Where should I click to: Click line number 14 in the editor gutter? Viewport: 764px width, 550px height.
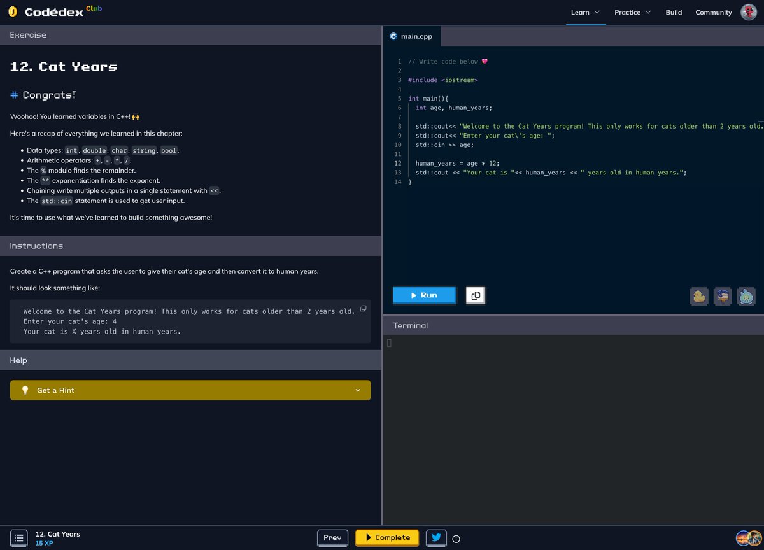(x=398, y=181)
